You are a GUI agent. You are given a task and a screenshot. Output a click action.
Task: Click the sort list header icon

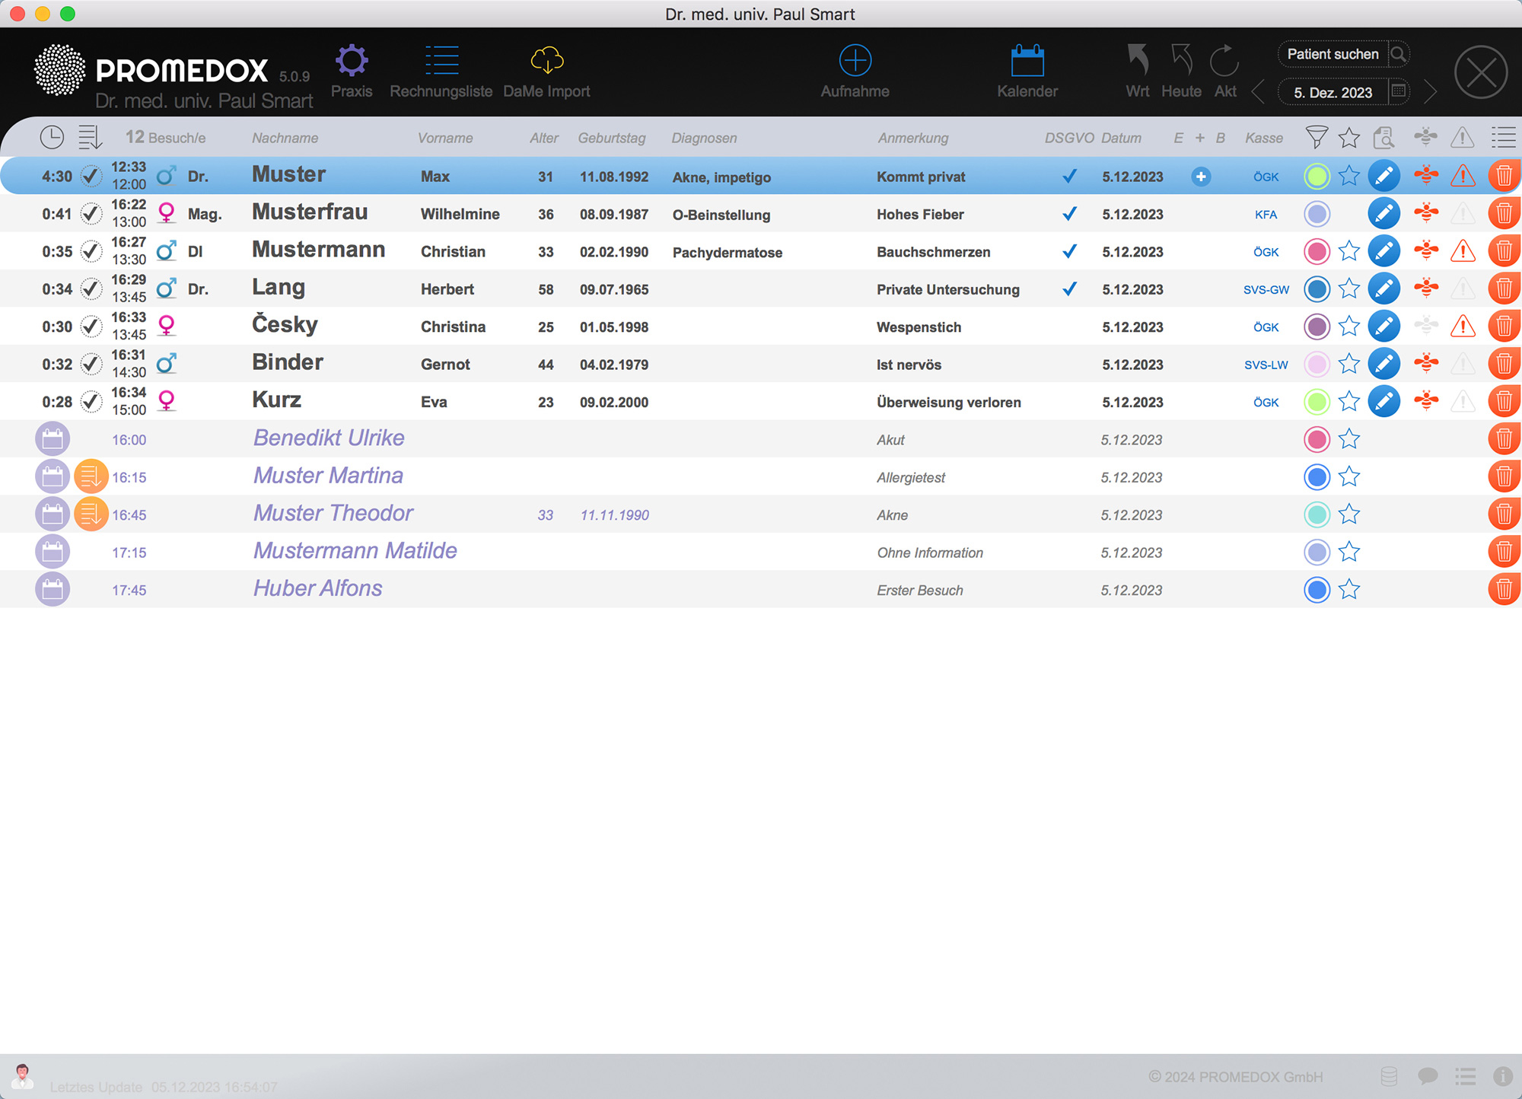point(90,137)
